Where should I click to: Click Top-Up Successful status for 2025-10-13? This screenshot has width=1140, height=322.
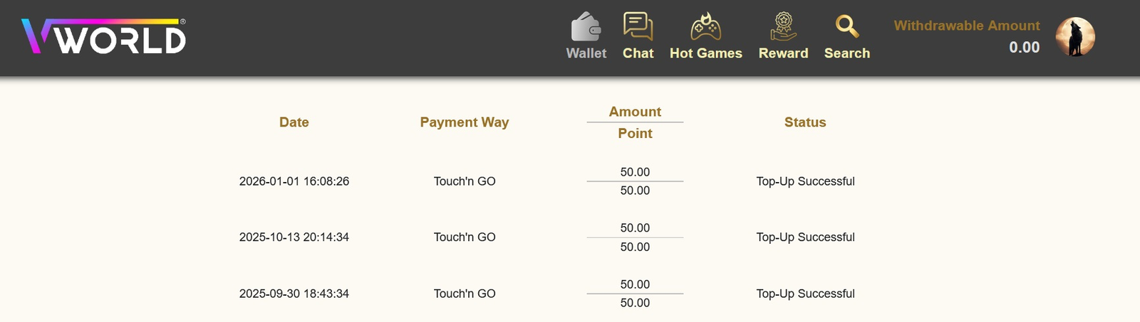click(805, 237)
